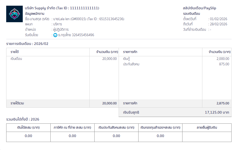This screenshot has height=150, width=237.
Task: Click the 2,875.00 total deductions amount
Action: 223,103
